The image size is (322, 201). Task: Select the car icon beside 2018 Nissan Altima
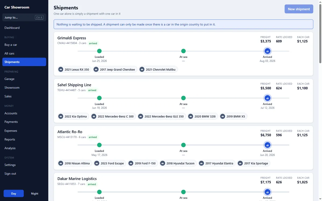(61, 163)
